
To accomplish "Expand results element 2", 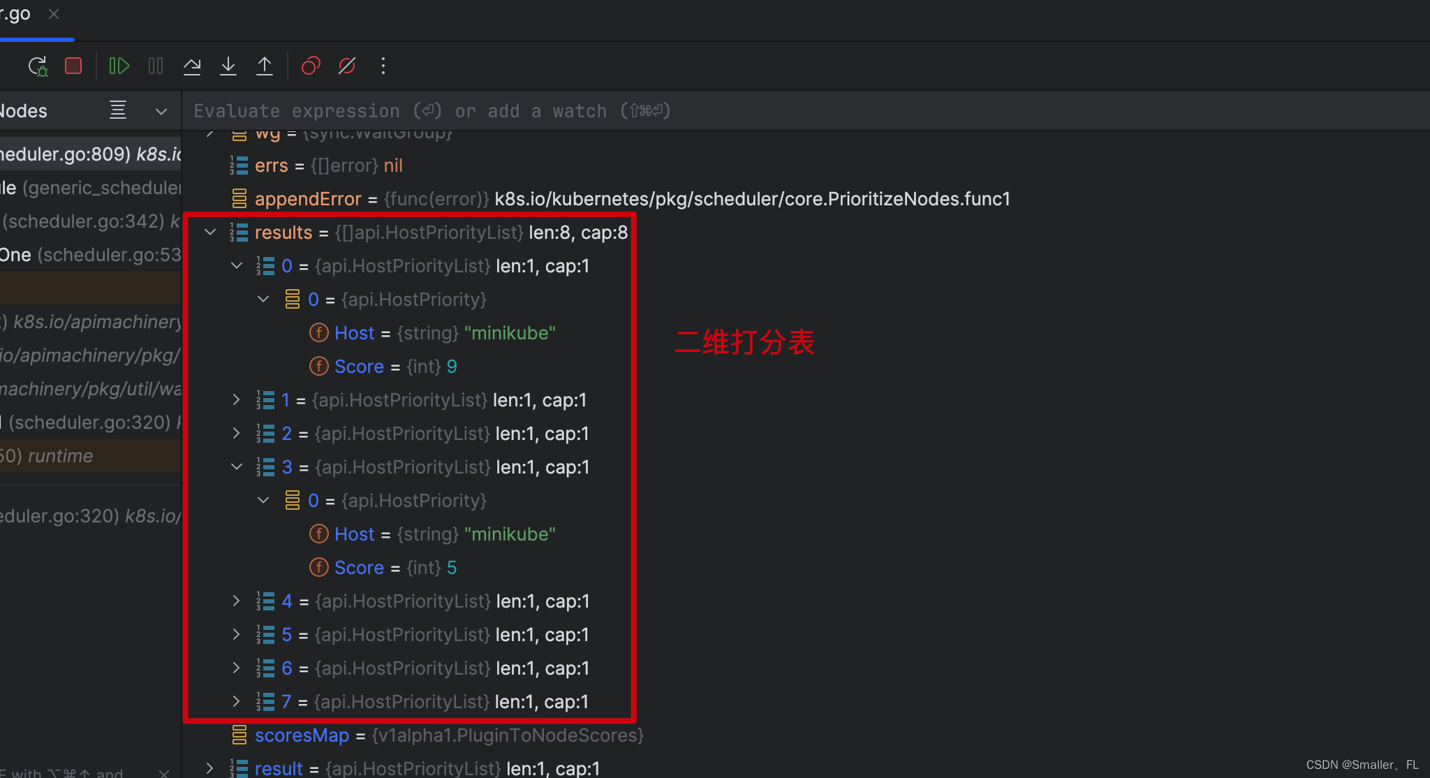I will 237,433.
